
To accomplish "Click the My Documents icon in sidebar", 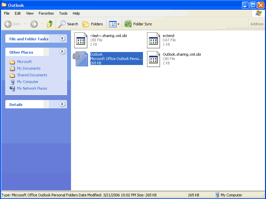I will 12,69.
